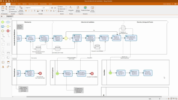The height and width of the screenshot is (100, 178).
Task: Click the Save icon in title bar
Action: (x=9, y=1)
